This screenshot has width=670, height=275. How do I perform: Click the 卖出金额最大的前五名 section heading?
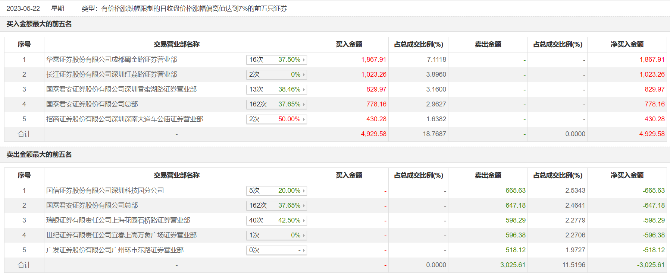coord(39,154)
